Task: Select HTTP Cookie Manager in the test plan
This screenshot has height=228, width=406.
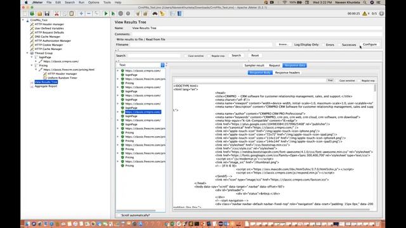Action: [x=49, y=45]
